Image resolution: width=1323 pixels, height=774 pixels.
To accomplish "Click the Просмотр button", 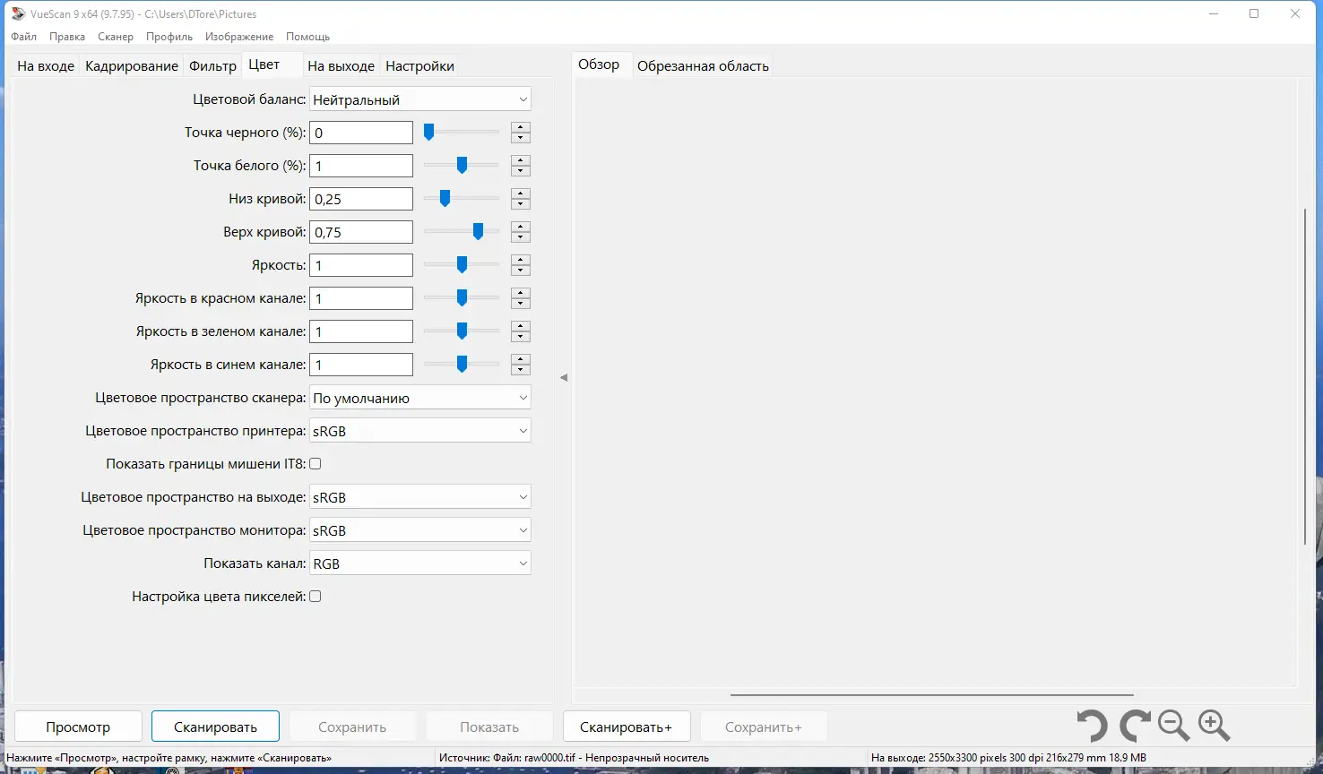I will pyautogui.click(x=78, y=727).
